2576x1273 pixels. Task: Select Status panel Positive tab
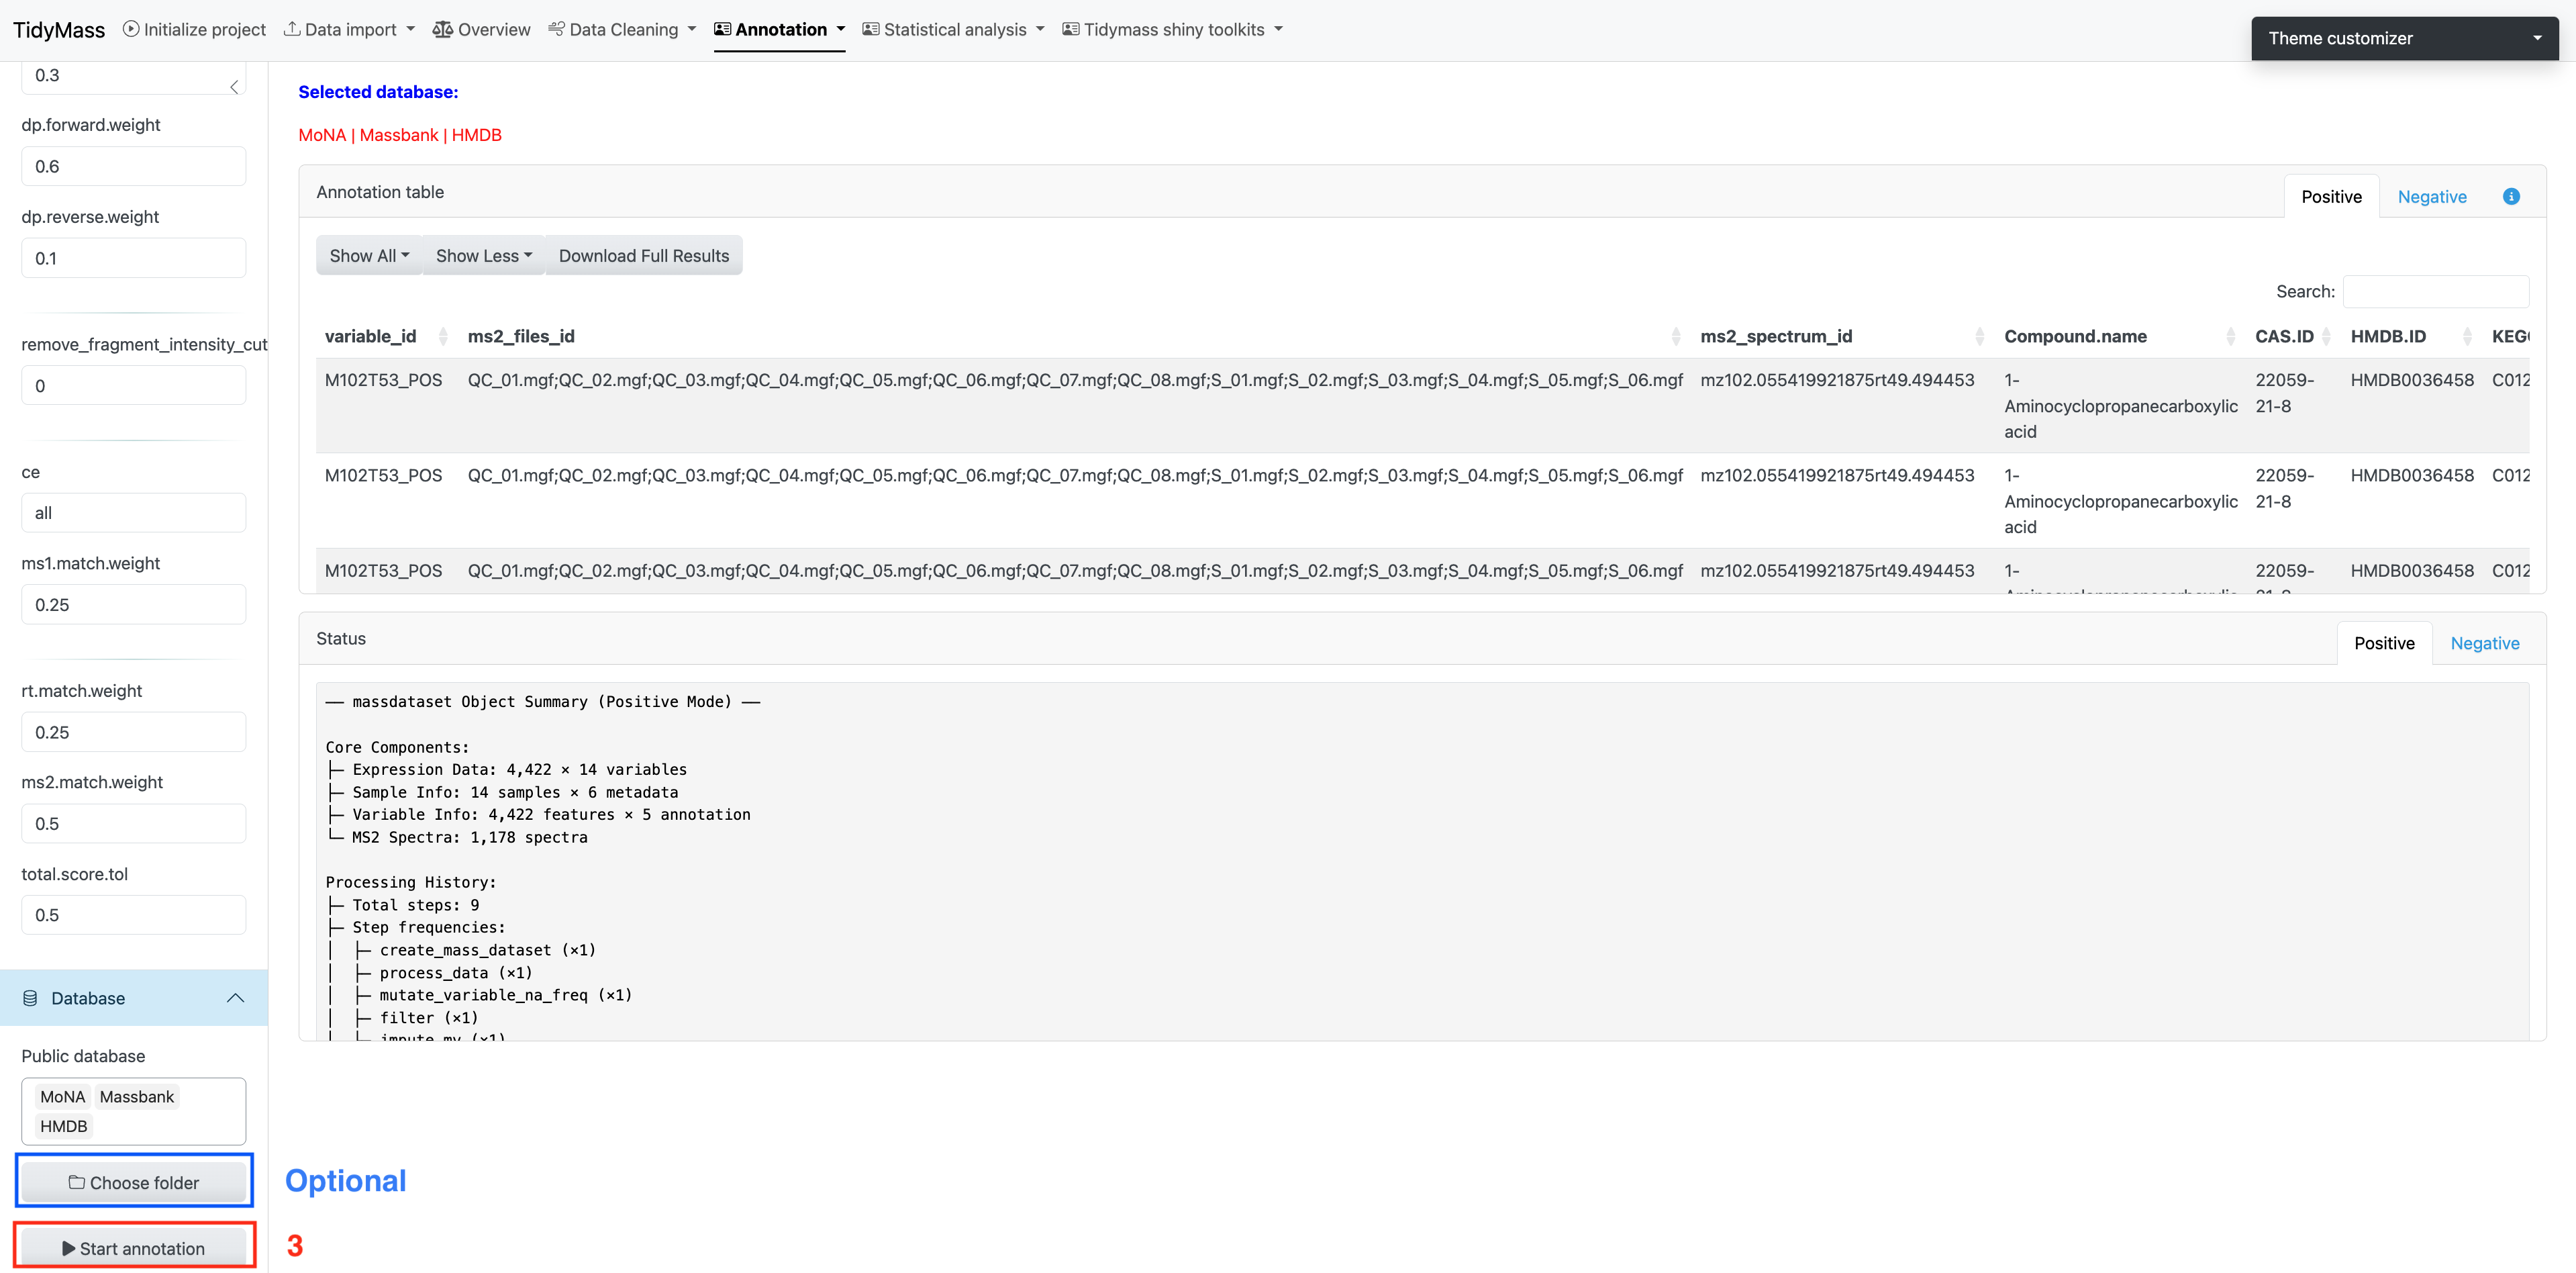coord(2384,643)
